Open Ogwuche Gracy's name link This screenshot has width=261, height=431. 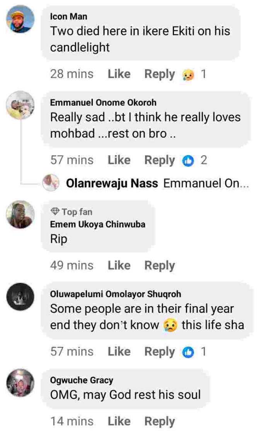pyautogui.click(x=82, y=380)
